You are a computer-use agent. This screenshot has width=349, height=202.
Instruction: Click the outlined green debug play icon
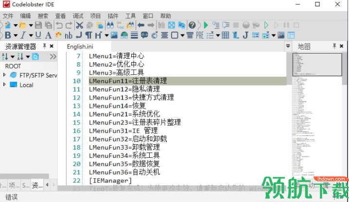[x=266, y=25]
